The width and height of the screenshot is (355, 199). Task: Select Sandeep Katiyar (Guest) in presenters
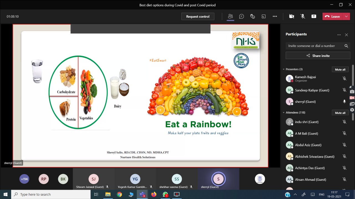click(316, 90)
